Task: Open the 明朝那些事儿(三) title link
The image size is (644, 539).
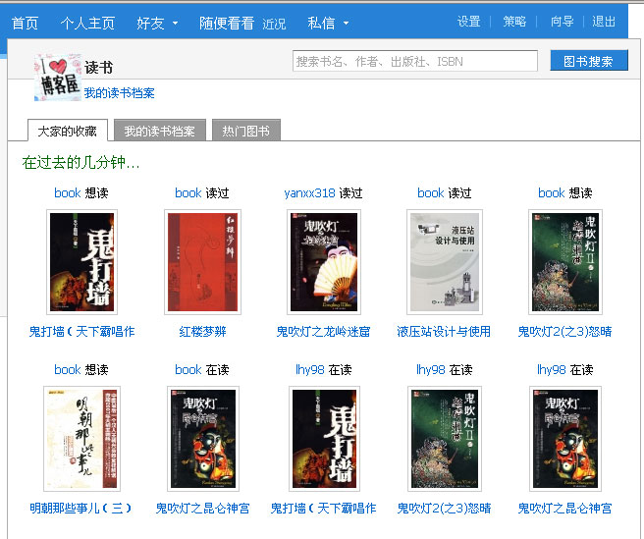Action: pyautogui.click(x=80, y=508)
